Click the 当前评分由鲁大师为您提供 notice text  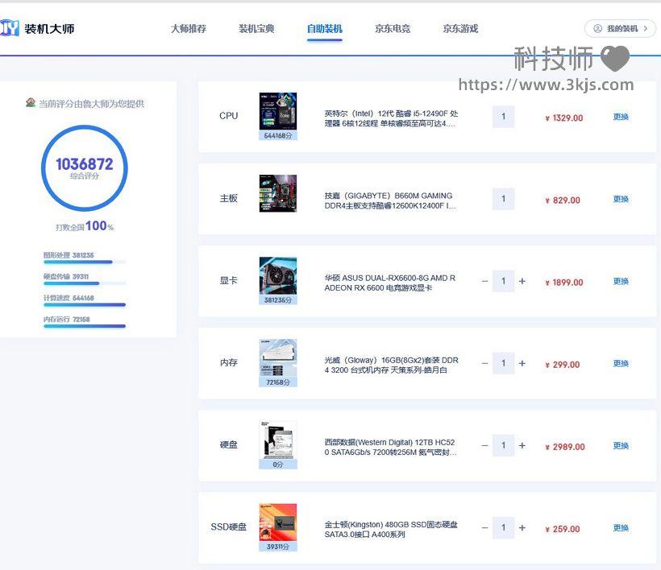(x=91, y=104)
